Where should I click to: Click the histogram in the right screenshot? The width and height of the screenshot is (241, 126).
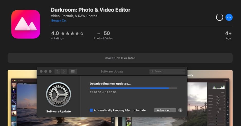(x=218, y=87)
